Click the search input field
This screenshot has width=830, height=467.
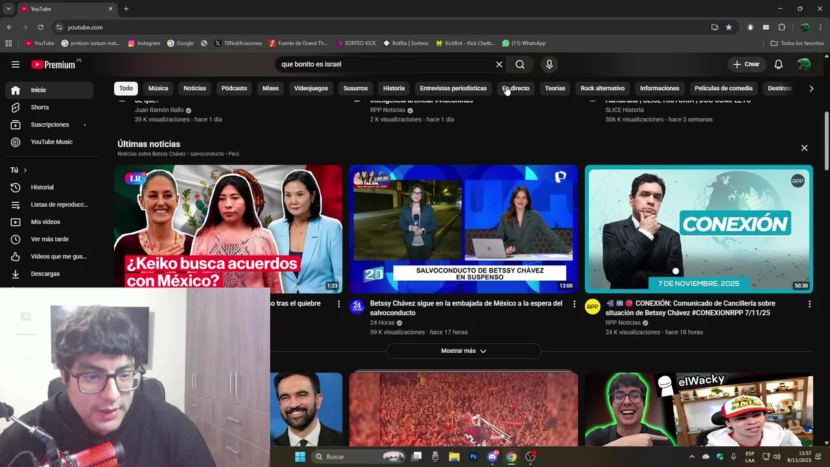[385, 64]
